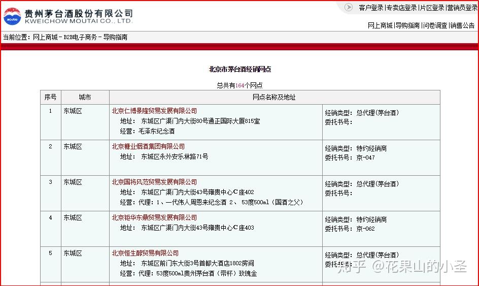479x286 pixels.
Task: Click business text 毛泽东纪念酒
Action: (x=156, y=131)
